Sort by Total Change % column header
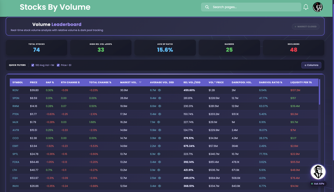334x192 pixels. coord(100,82)
